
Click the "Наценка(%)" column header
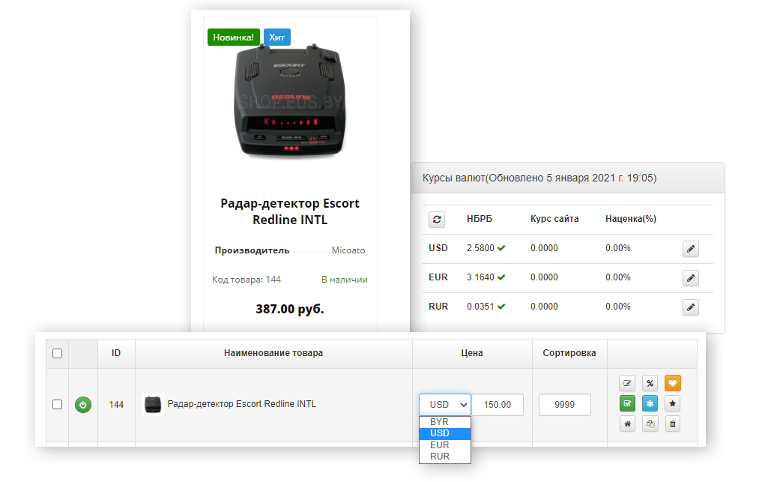[631, 219]
